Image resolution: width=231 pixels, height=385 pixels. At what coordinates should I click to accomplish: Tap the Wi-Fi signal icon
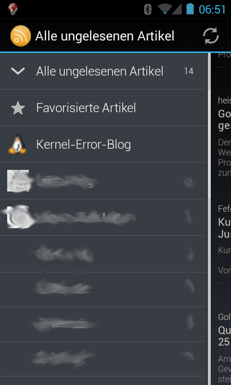tap(165, 9)
